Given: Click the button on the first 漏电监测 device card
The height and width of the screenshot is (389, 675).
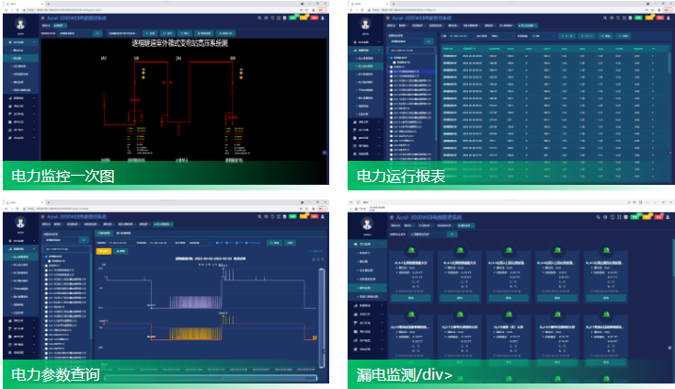Looking at the screenshot, I should pyautogui.click(x=410, y=297).
